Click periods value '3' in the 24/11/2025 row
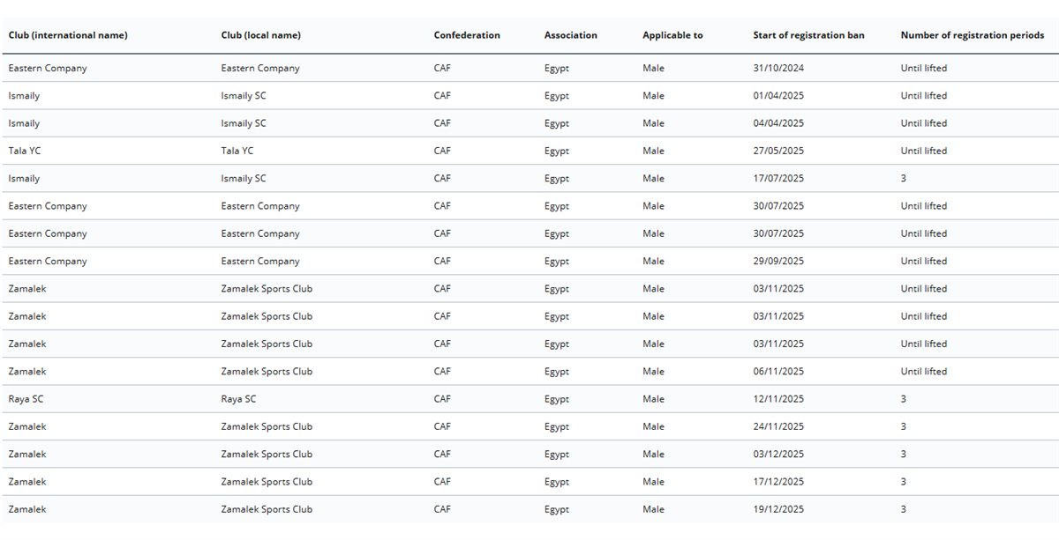This screenshot has width=1059, height=540. pos(904,426)
